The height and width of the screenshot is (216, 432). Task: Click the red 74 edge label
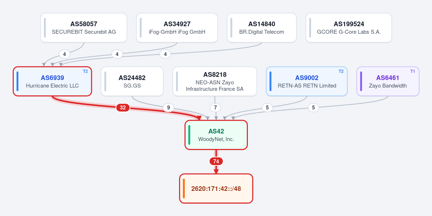216,161
